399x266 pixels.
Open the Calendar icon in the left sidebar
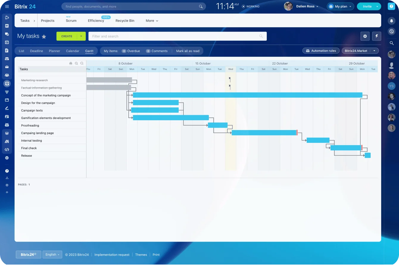[7, 42]
